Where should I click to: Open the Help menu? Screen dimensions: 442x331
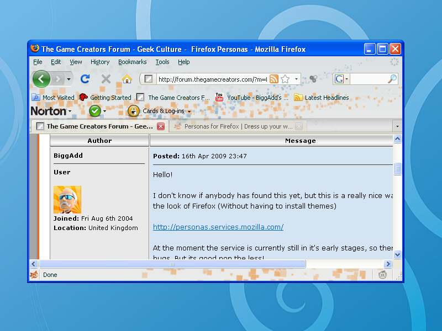pyautogui.click(x=184, y=62)
